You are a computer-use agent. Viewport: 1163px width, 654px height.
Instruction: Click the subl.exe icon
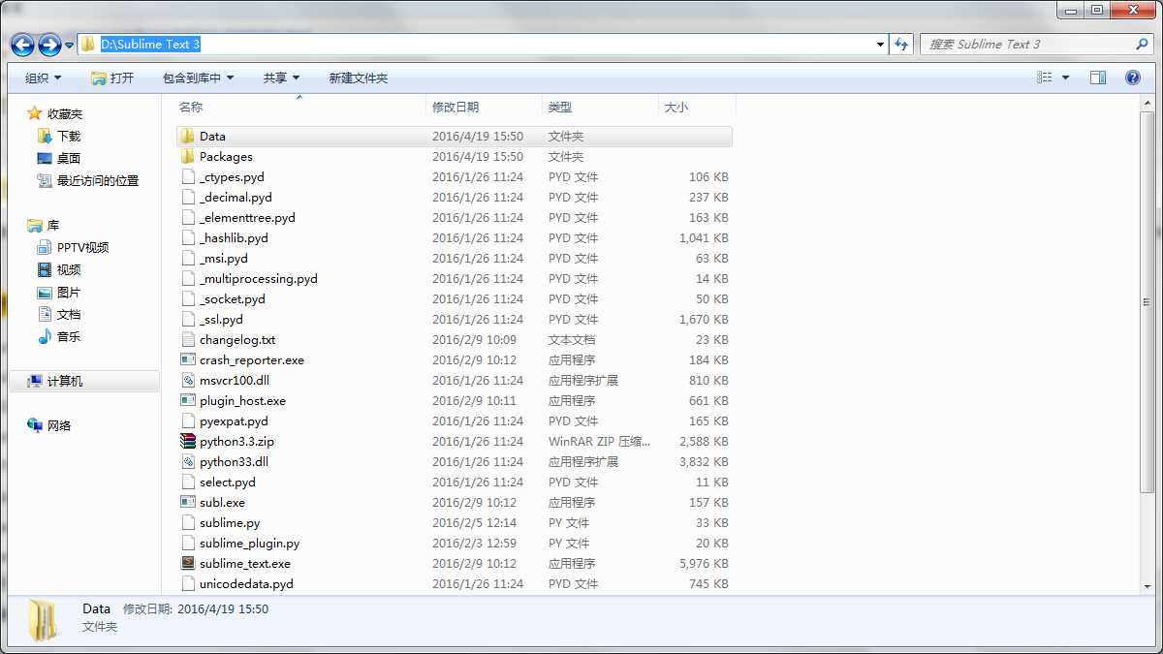188,503
